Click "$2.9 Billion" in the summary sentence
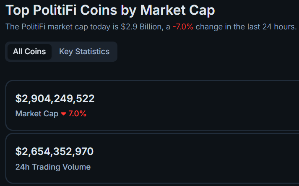This screenshot has height=186, width=299. (x=142, y=27)
